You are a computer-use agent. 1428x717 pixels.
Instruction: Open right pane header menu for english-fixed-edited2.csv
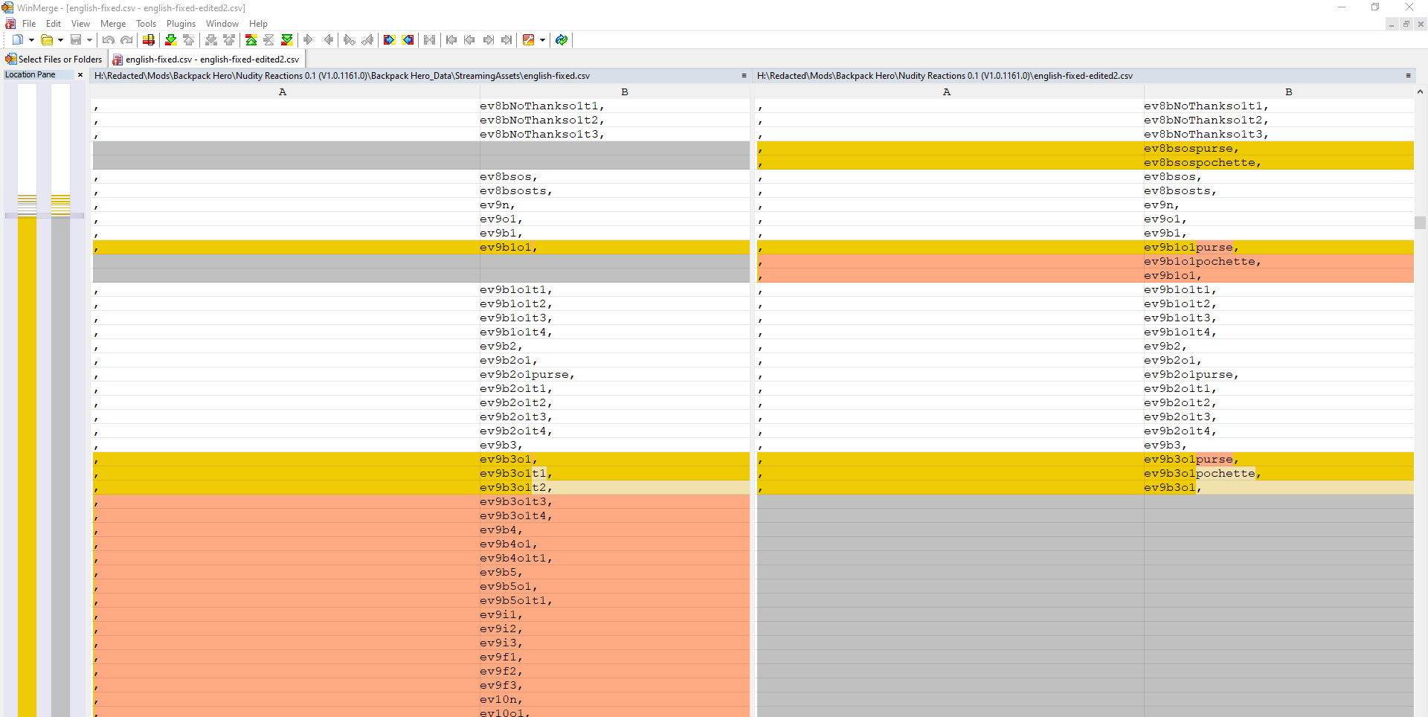click(1408, 75)
